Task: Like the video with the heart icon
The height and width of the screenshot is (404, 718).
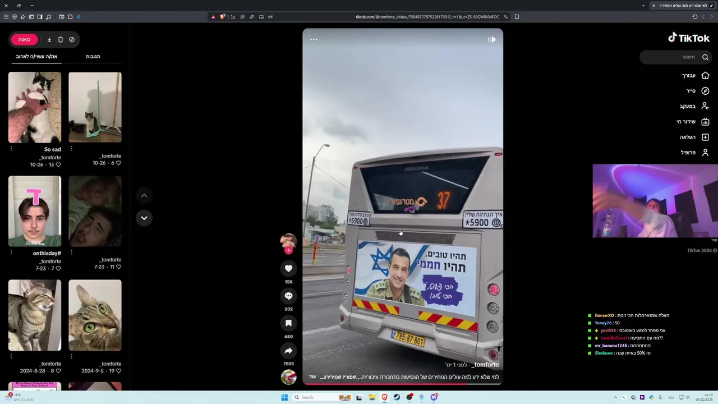Action: pos(288,268)
